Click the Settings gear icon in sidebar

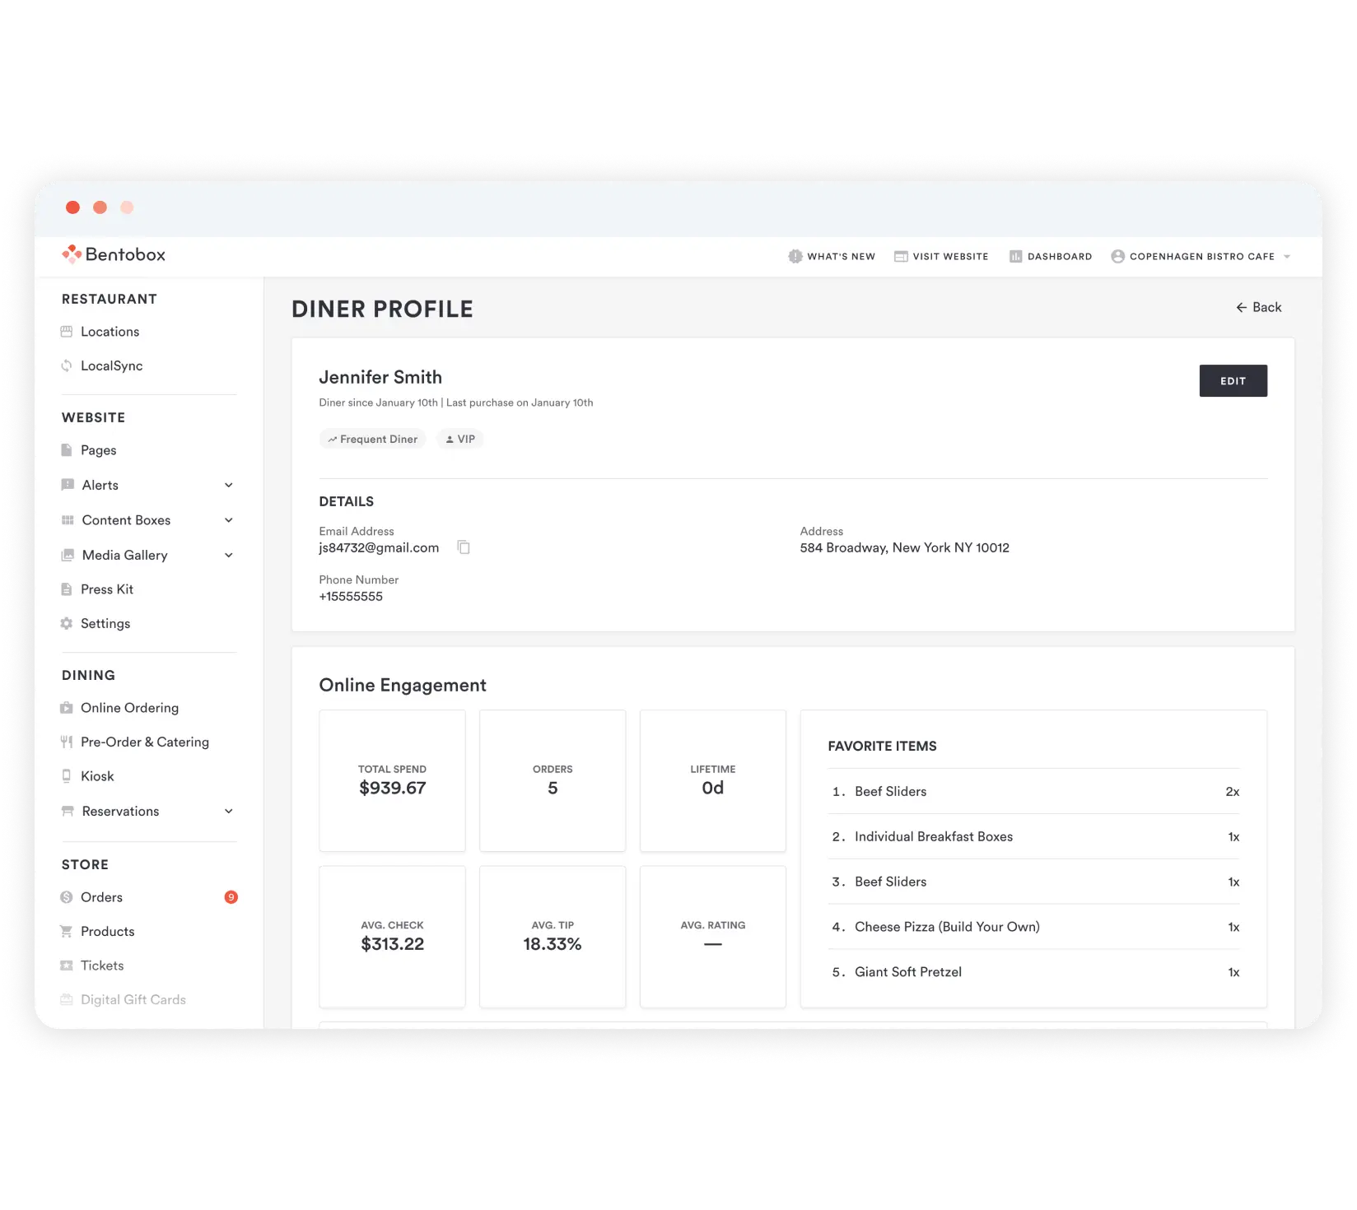[67, 624]
